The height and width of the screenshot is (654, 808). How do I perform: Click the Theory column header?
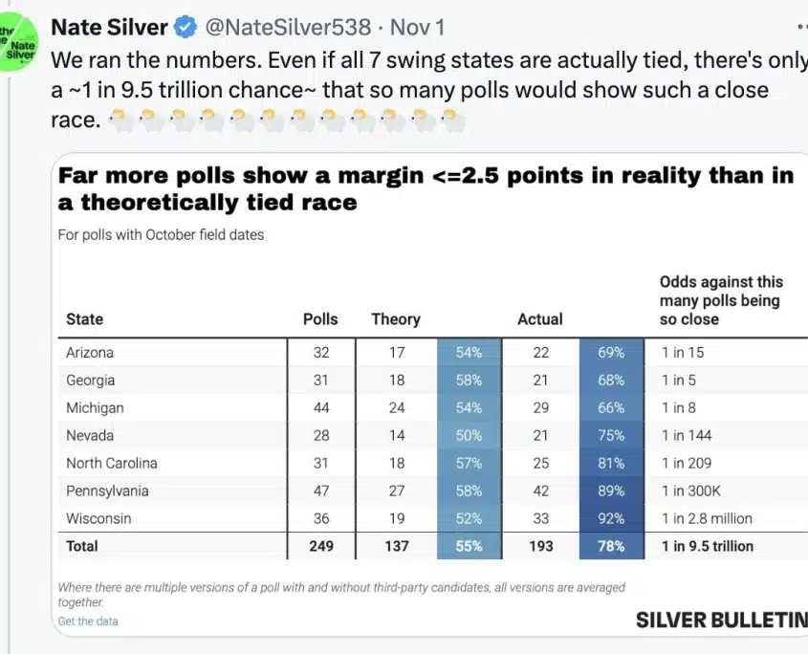(396, 319)
